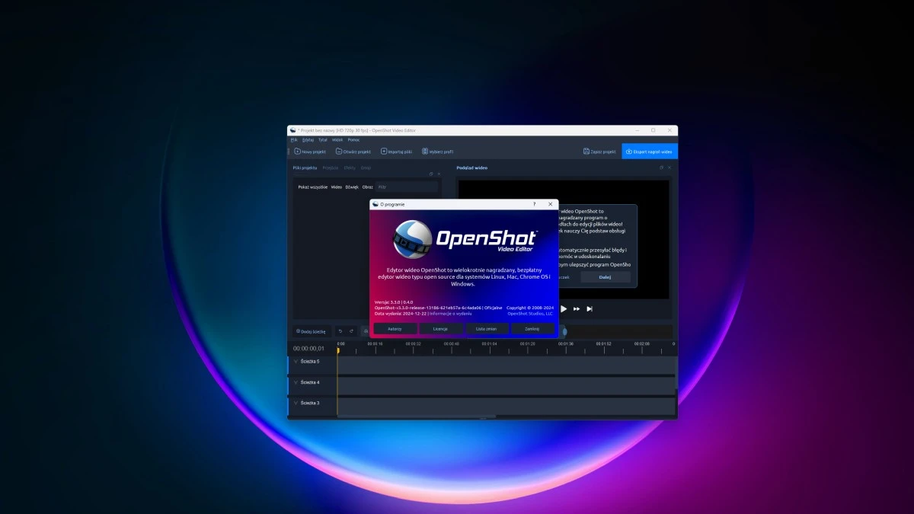Click the undo arrow in timeline toolbar

(340, 331)
